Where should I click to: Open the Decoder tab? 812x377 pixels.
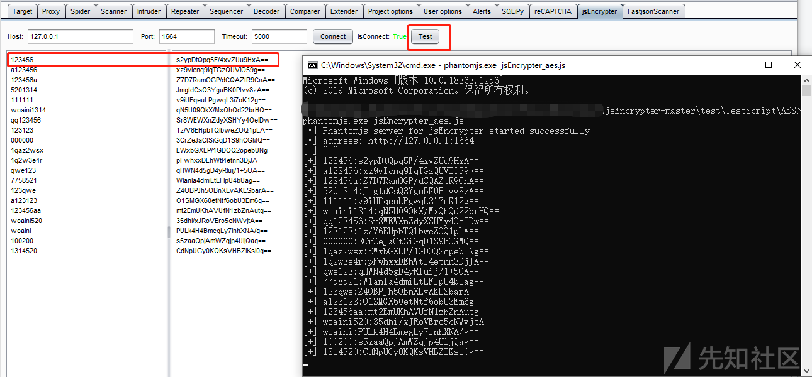pos(267,11)
